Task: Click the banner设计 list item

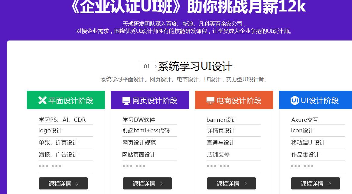Action: (x=222, y=120)
